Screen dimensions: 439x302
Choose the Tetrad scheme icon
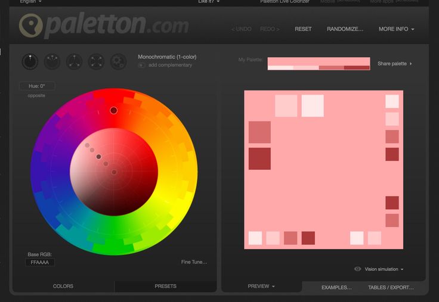pyautogui.click(x=96, y=61)
